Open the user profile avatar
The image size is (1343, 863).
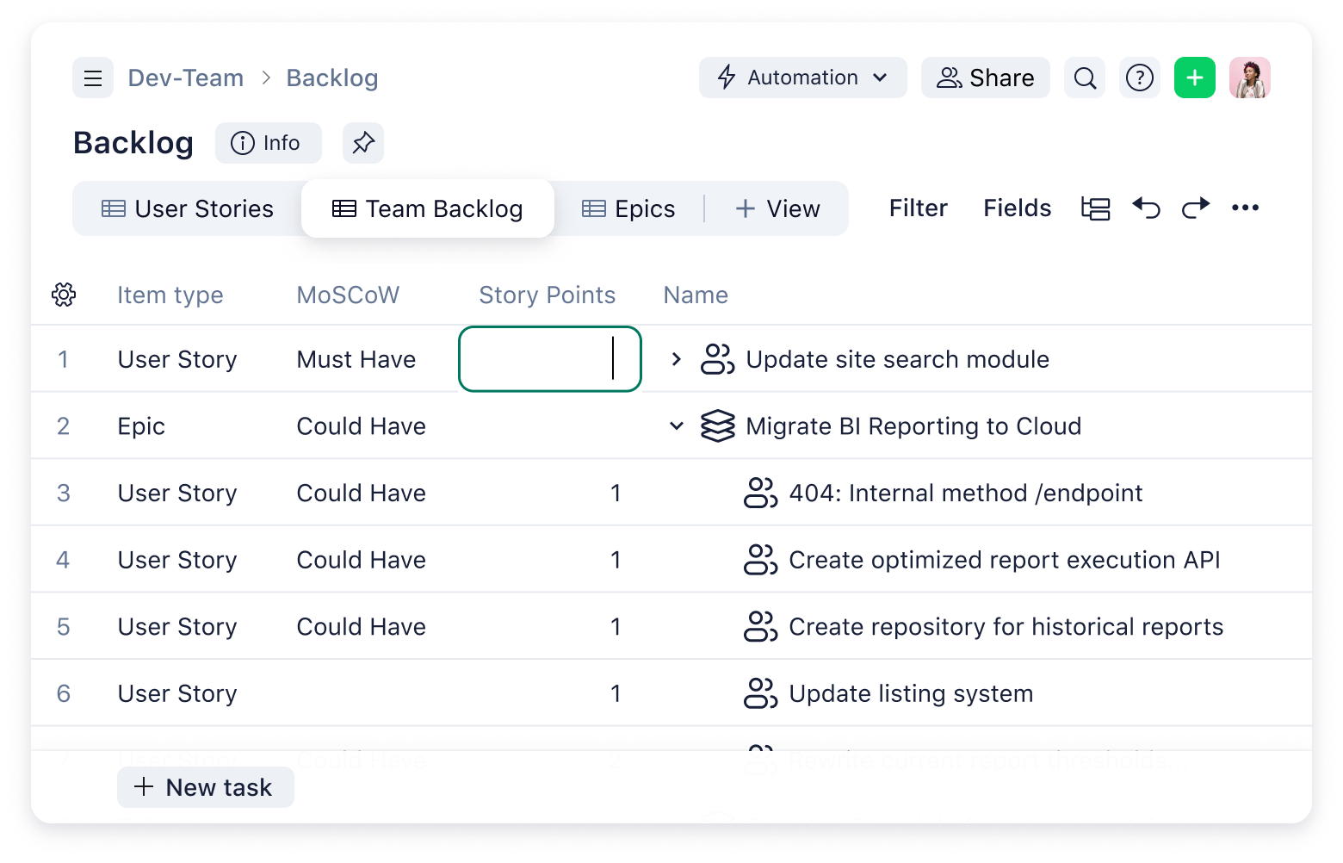pos(1250,78)
